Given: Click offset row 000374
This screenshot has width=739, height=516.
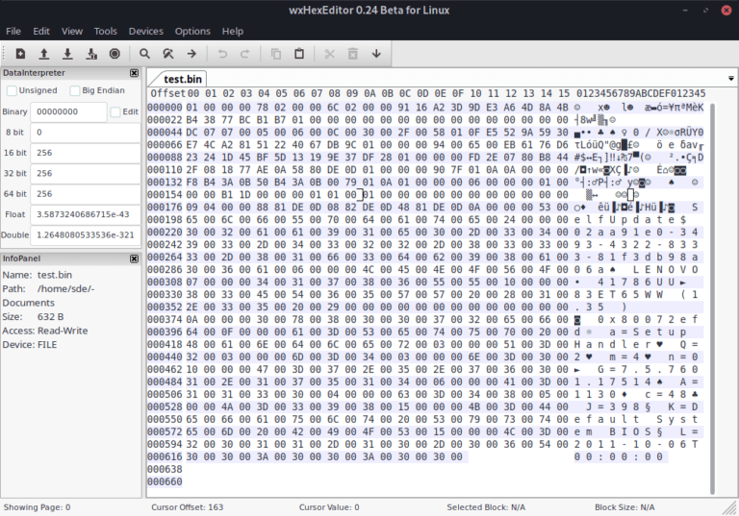Looking at the screenshot, I should click(165, 320).
